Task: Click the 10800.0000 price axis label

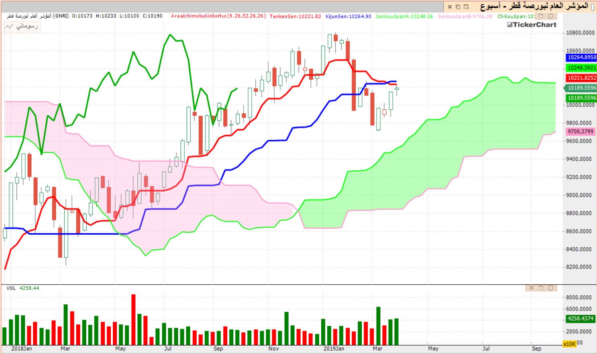Action: (x=580, y=33)
